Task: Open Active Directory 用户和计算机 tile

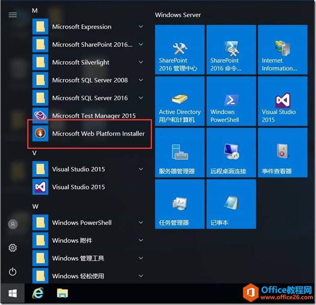Action: (180, 101)
